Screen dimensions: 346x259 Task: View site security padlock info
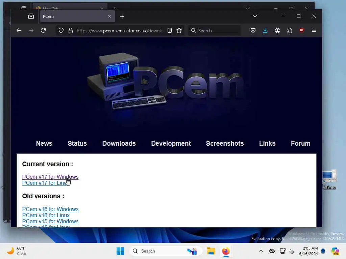click(71, 31)
